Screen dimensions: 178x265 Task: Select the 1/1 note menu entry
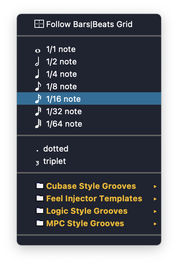[x=89, y=49]
